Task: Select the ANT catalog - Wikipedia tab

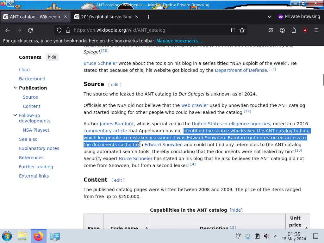Action: (x=35, y=17)
